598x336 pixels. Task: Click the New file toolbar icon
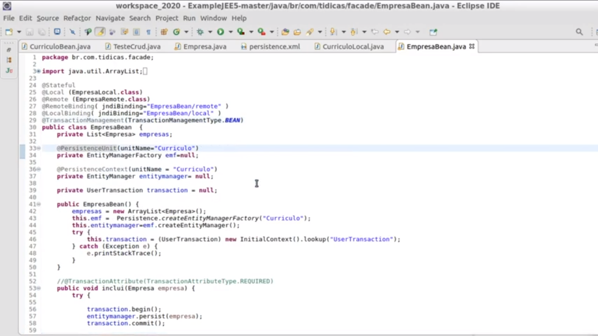9,32
